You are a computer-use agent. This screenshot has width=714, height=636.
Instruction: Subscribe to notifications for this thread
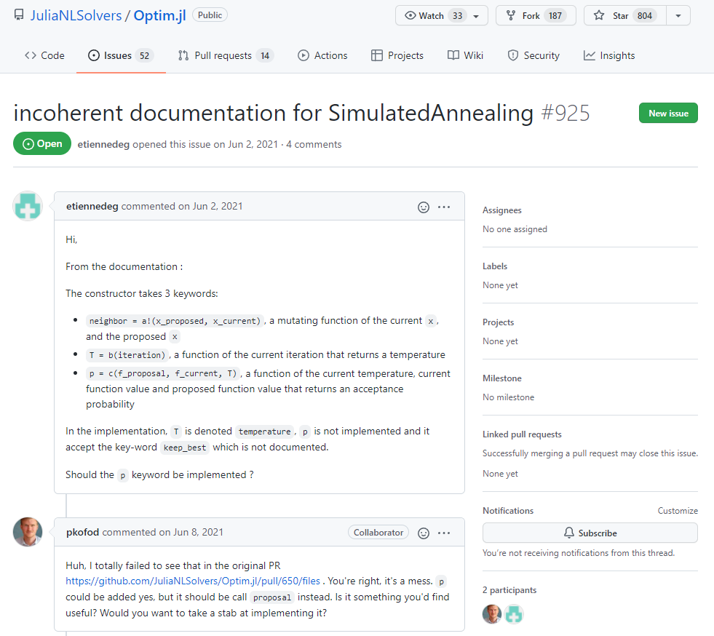(x=590, y=533)
